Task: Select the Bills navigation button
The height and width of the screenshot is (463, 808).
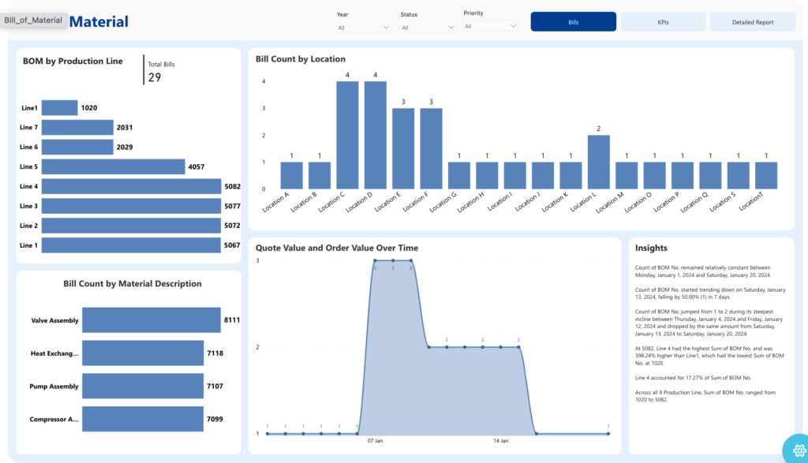Action: coord(573,22)
